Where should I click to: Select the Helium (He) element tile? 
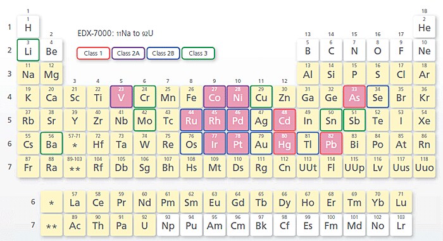click(x=425, y=27)
